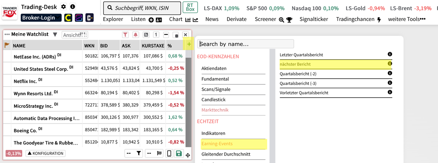Click info icon for Vorletzter Quartalsbericht
The width and height of the screenshot is (438, 163).
click(390, 92)
